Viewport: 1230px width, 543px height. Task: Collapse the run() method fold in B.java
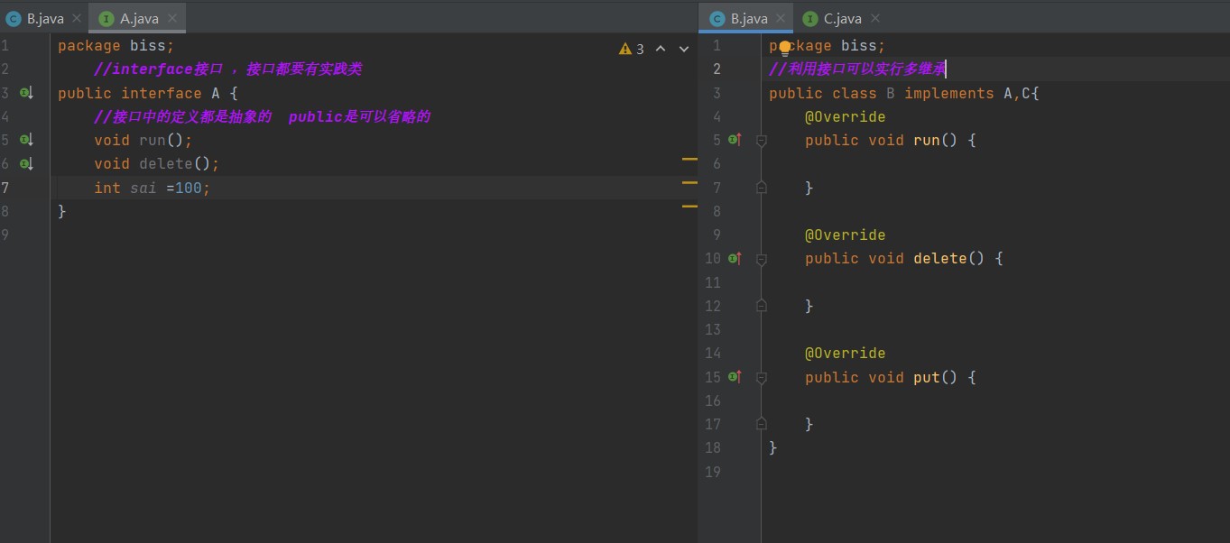tap(762, 141)
